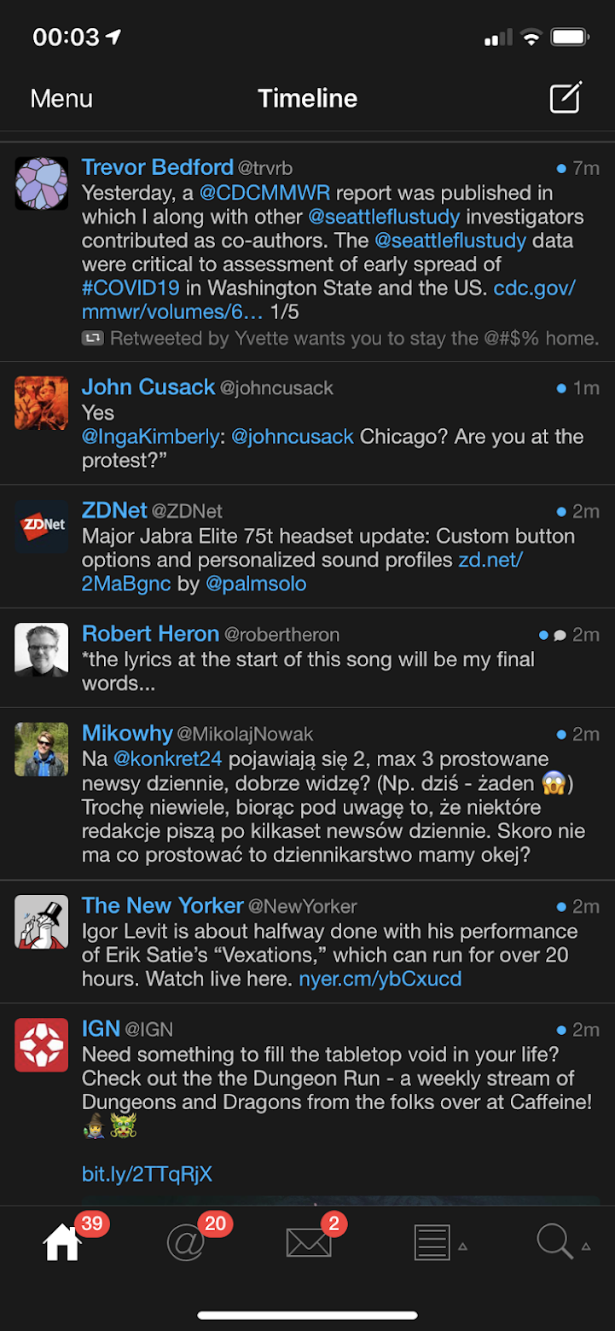Expand the triangle beside the lists icon
This screenshot has height=1331, width=615.
(x=463, y=1247)
